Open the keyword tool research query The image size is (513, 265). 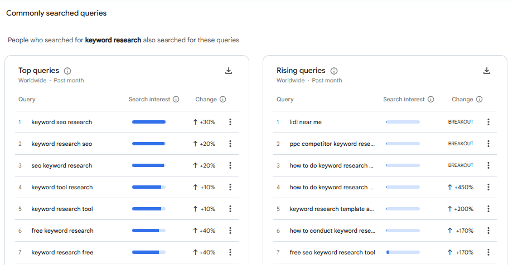tap(62, 187)
